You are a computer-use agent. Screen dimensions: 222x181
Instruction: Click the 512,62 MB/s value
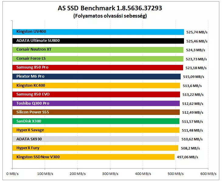[x=193, y=104]
